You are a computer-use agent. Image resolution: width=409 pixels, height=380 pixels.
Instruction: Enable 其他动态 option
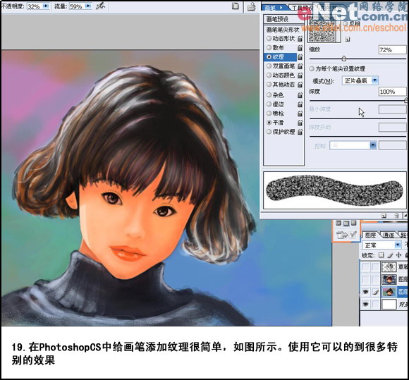point(269,85)
